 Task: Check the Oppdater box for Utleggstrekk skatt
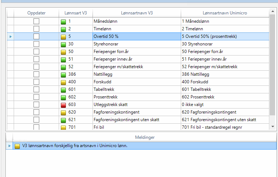36,105
